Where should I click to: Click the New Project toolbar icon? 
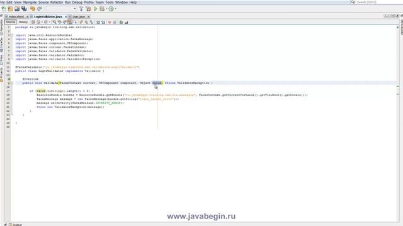(x=10, y=9)
